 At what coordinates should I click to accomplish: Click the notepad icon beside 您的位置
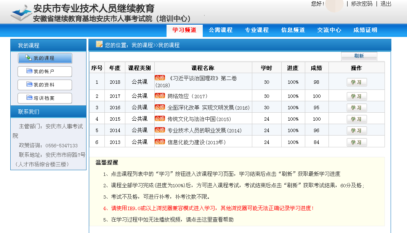[x=99, y=45]
